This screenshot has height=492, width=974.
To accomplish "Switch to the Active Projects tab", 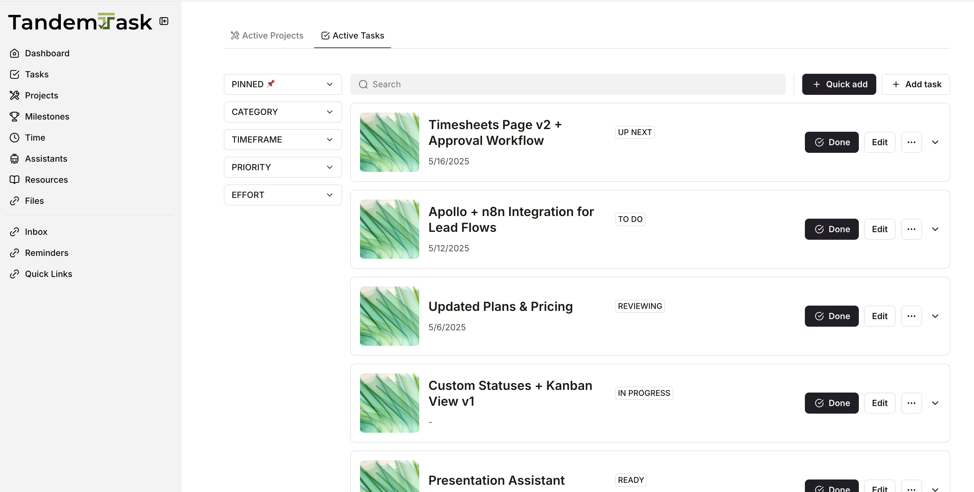I will click(267, 36).
